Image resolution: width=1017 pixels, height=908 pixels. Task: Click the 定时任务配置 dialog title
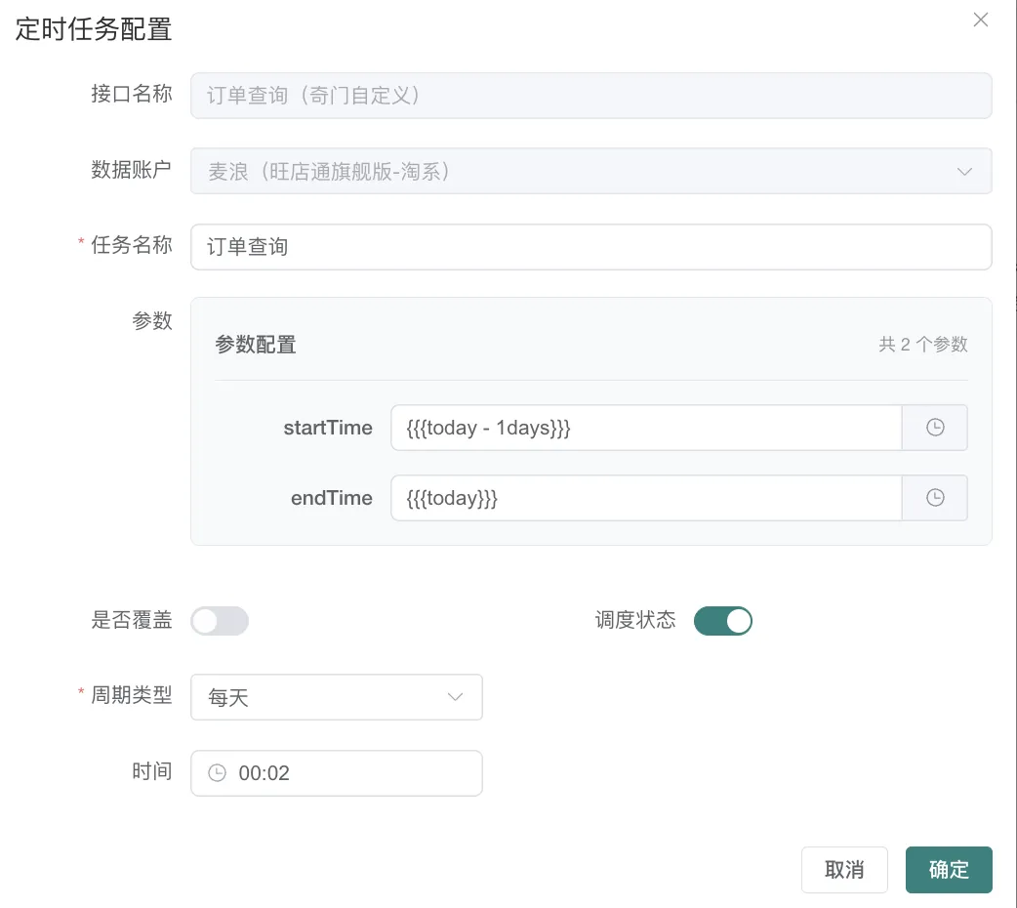tap(94, 29)
